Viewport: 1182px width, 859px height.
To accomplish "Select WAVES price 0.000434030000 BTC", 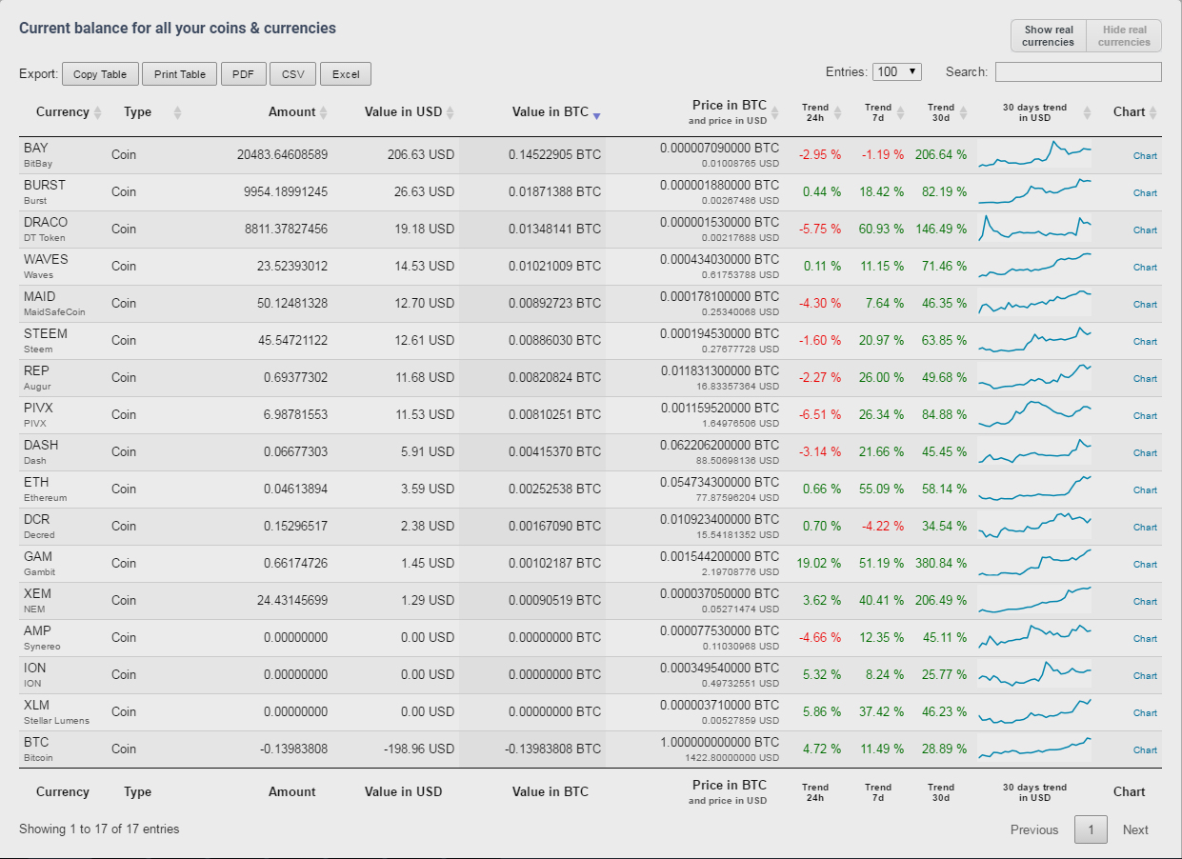I will point(719,259).
